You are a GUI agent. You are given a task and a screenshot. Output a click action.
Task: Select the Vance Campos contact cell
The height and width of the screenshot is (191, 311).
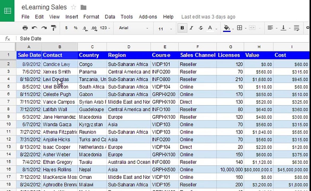pos(60,102)
